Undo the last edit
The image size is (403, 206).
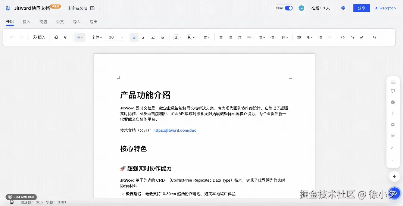point(12,37)
